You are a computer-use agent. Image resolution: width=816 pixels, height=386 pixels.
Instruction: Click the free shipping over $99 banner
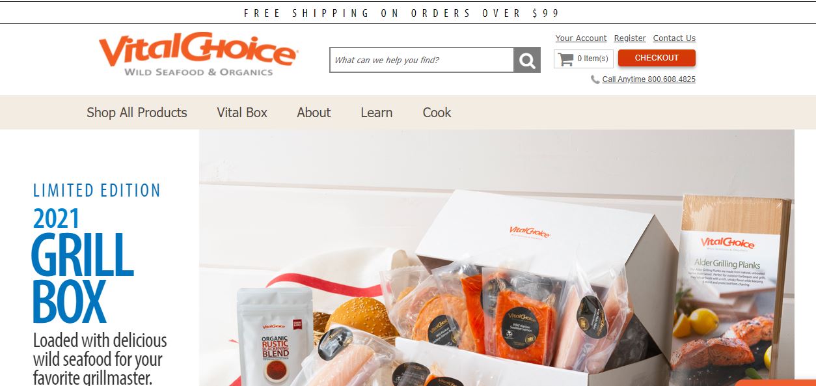[x=402, y=13]
